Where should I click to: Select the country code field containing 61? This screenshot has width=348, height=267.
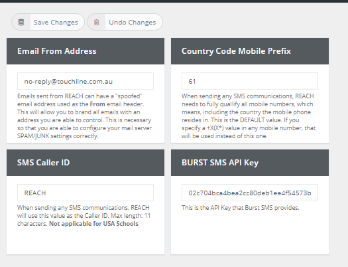tap(250, 81)
